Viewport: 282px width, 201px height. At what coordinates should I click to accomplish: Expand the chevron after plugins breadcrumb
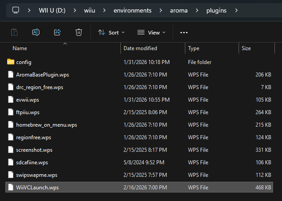coord(235,10)
